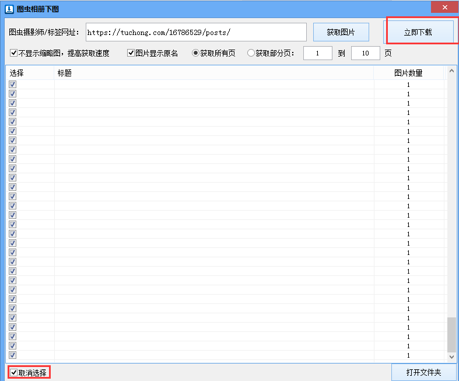
Task: Click the 获取图片 button
Action: pos(341,32)
